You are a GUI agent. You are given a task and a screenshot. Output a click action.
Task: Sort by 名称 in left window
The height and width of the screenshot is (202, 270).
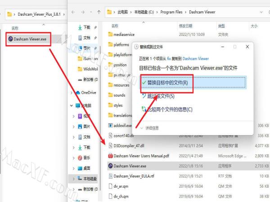coord(15,28)
